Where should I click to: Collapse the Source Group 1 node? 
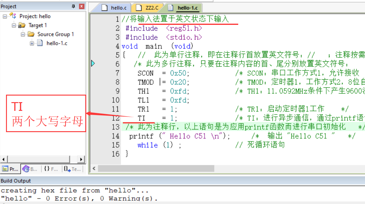(23, 34)
